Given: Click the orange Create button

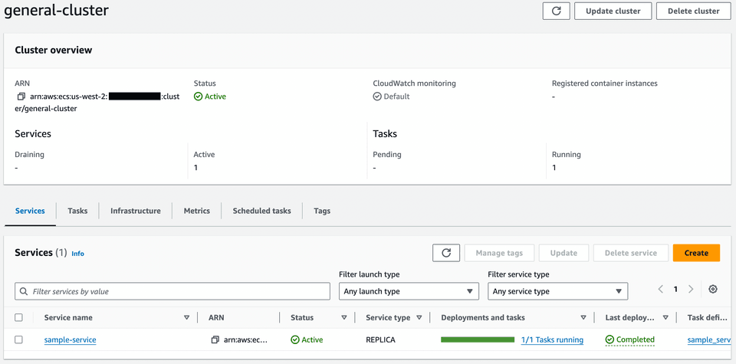Looking at the screenshot, I should click(x=696, y=253).
